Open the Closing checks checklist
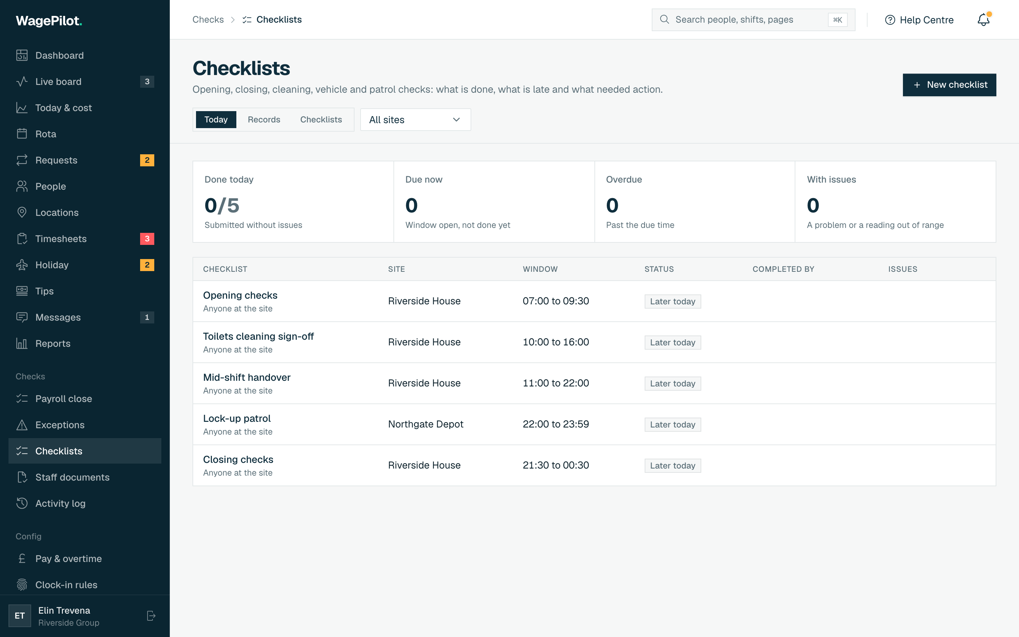This screenshot has height=637, width=1019. [238, 459]
